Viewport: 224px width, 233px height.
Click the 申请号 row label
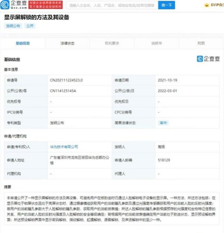point(12,80)
